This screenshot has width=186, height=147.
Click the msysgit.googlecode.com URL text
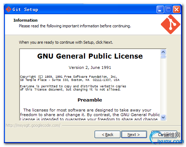coord(33,125)
